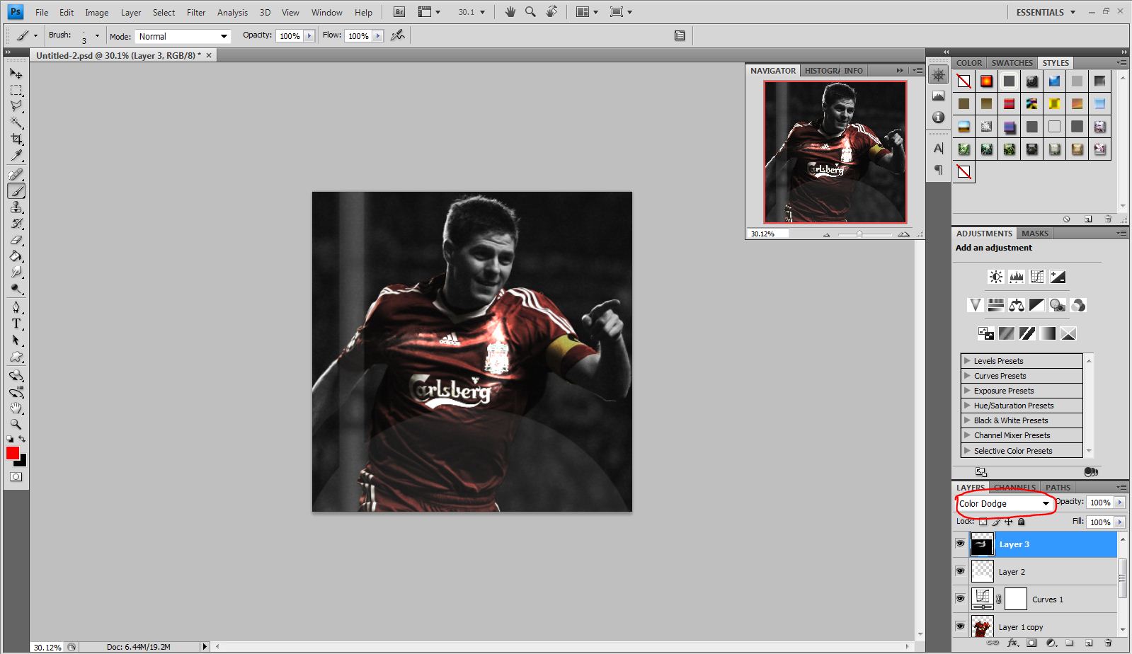Select the Eraser tool
This screenshot has width=1132, height=654.
[x=16, y=240]
